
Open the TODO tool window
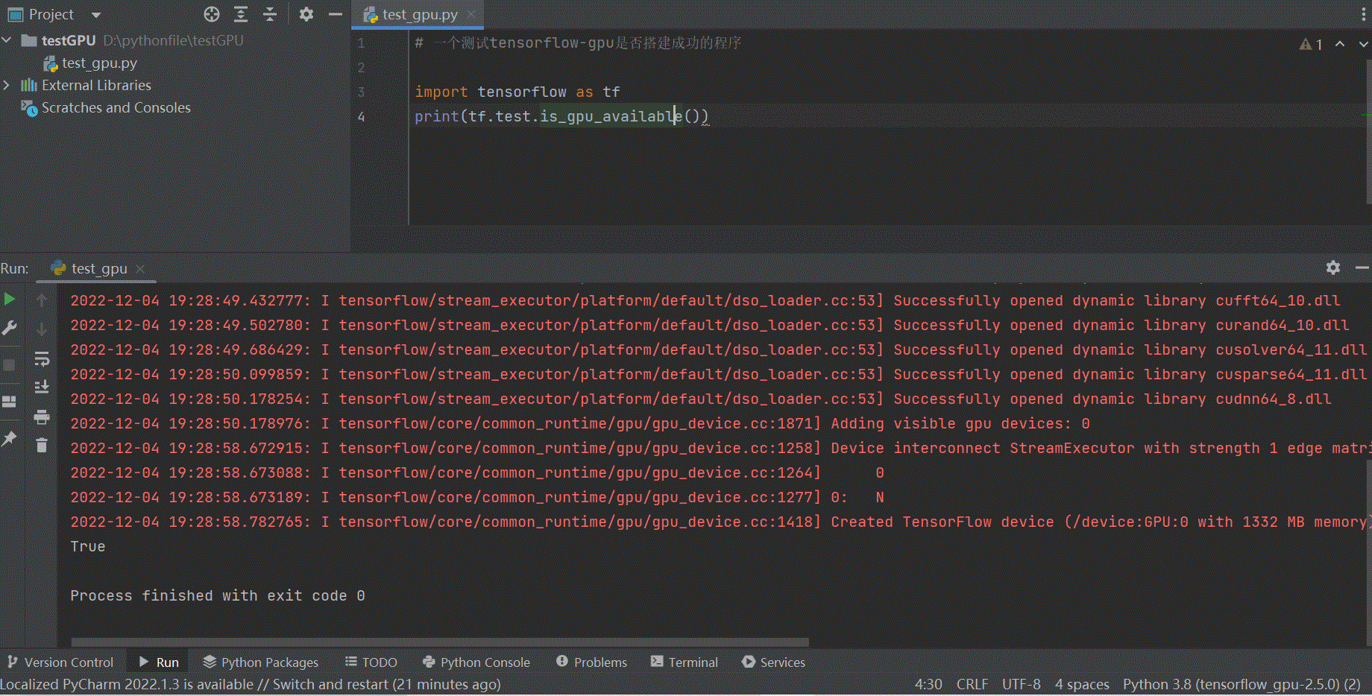pos(371,662)
